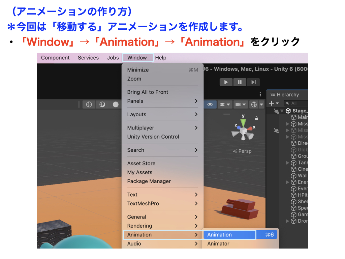Open the Hierarchy plus create dropdown

[273, 103]
